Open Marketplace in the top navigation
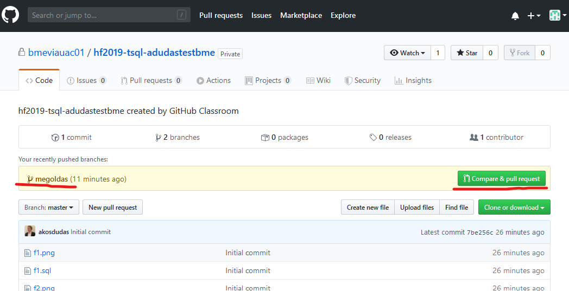 [301, 15]
